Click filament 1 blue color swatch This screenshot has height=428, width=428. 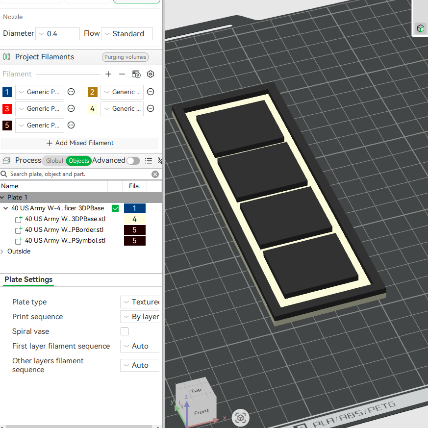pyautogui.click(x=7, y=92)
